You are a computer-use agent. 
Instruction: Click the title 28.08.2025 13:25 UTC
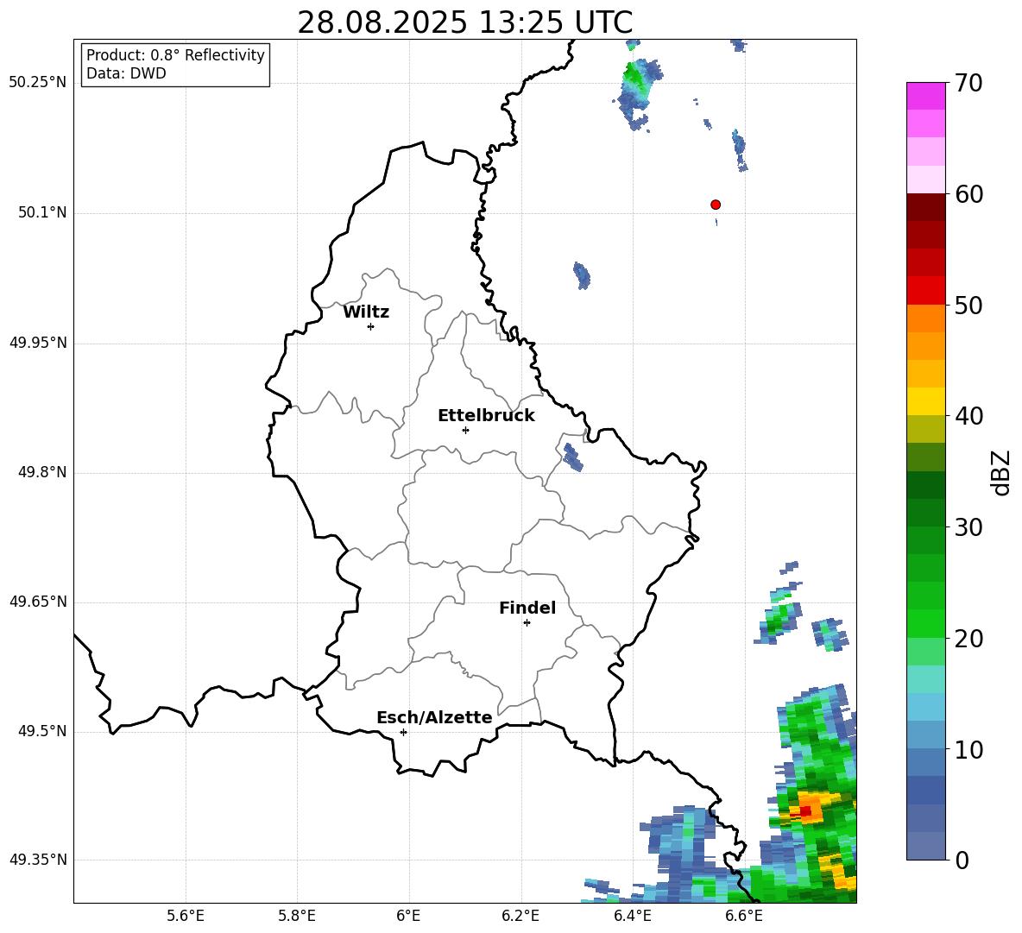pos(465,22)
